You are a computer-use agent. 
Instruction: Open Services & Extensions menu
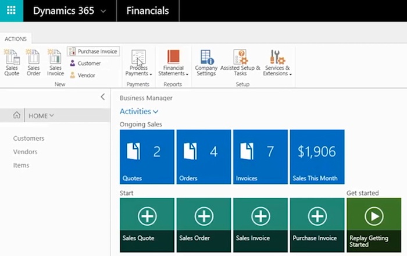pyautogui.click(x=277, y=63)
